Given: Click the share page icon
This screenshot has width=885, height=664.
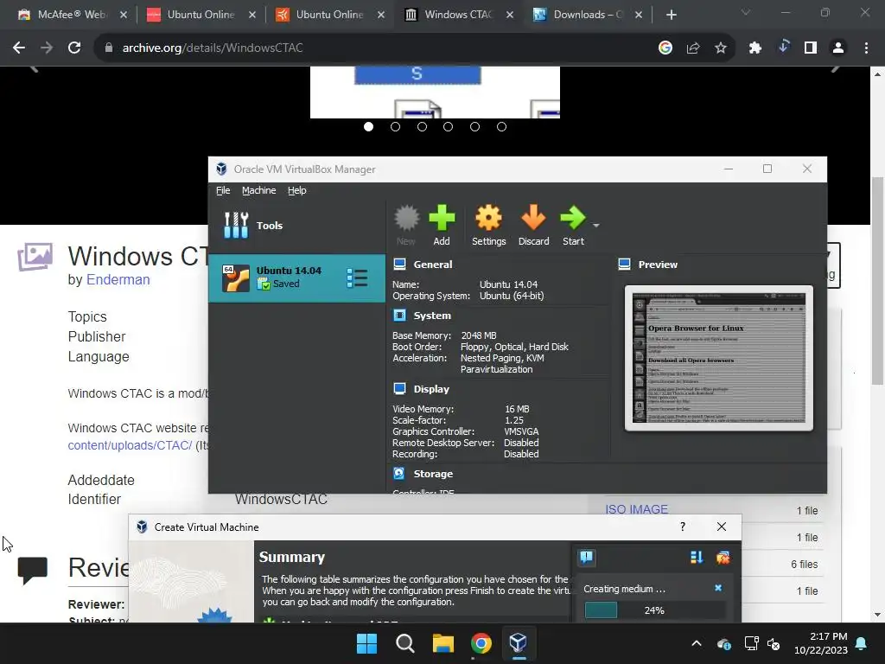Looking at the screenshot, I should 693,48.
